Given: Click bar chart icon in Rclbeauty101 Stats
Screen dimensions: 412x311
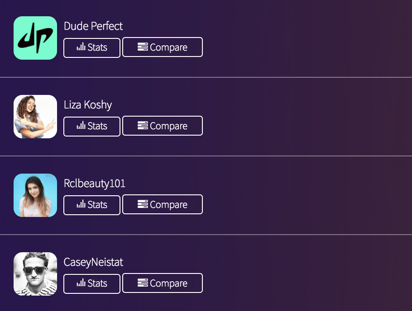Looking at the screenshot, I should pos(81,204).
